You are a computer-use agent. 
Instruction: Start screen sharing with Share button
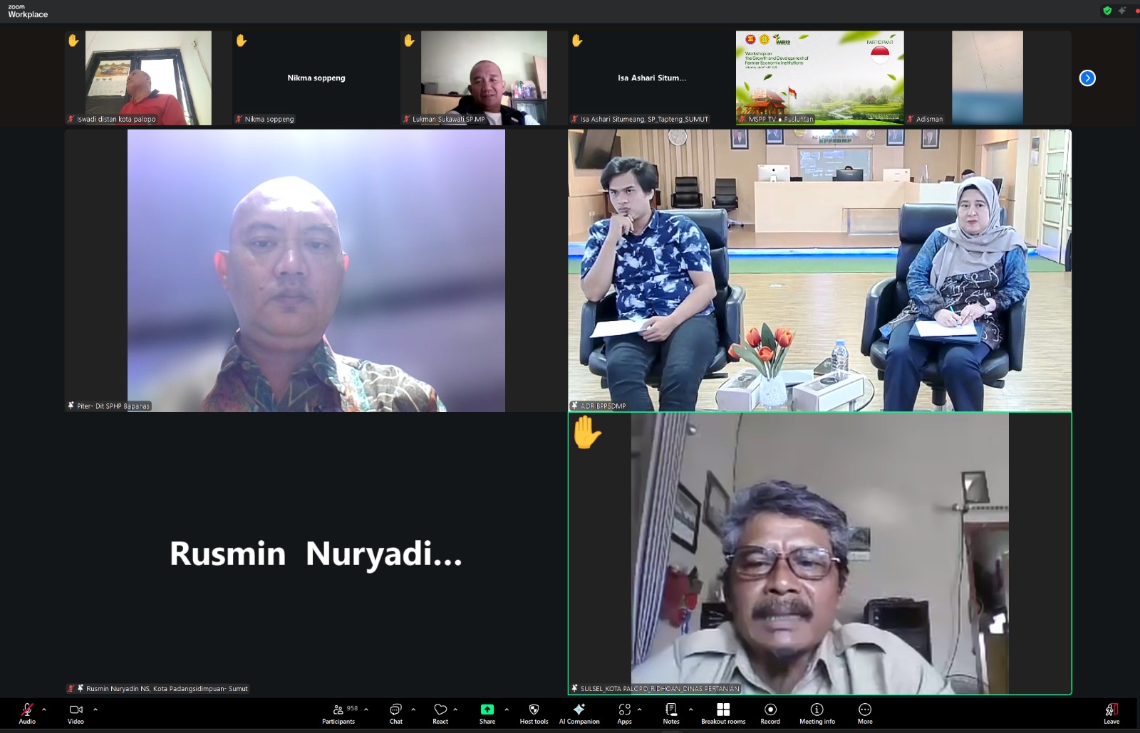pos(487,713)
